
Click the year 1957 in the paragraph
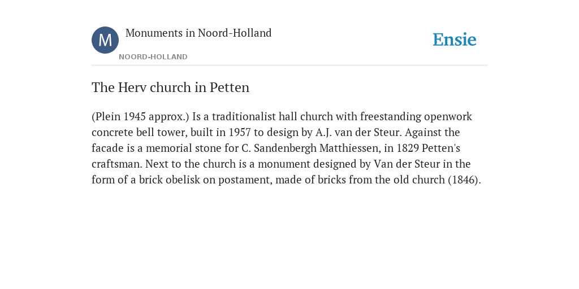(240, 132)
